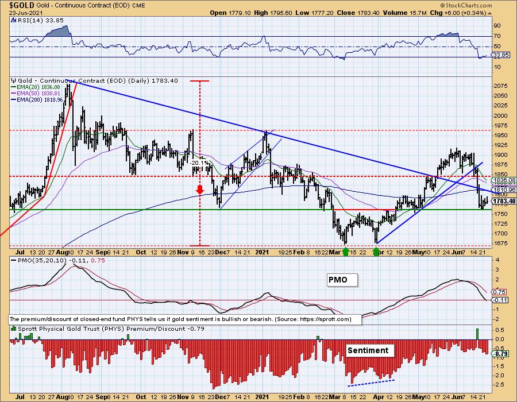Click the StockCharts.com copyright label
This screenshot has height=402, width=517.
pos(466,5)
